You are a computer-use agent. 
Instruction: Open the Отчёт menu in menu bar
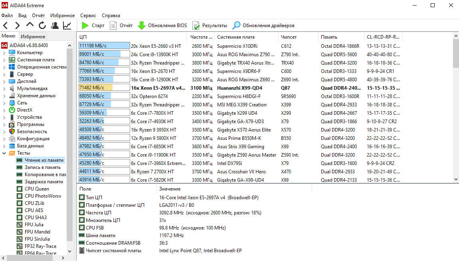tap(38, 16)
